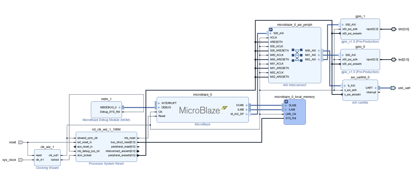The image size is (413, 176).
Task: Select the crossbar symbol inside AXI Interconnect
Action: (x=297, y=55)
